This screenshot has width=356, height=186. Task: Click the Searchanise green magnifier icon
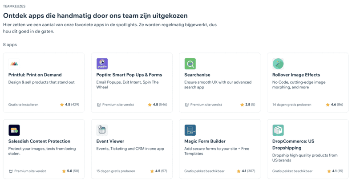[x=190, y=64]
